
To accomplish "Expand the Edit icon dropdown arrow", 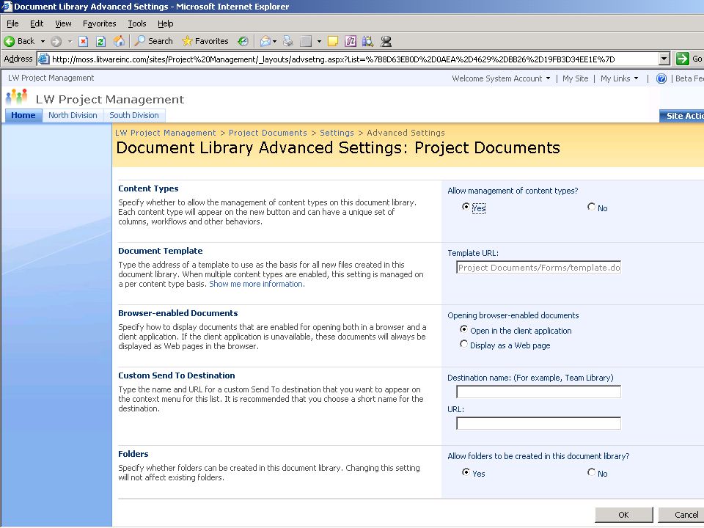I will tap(319, 41).
